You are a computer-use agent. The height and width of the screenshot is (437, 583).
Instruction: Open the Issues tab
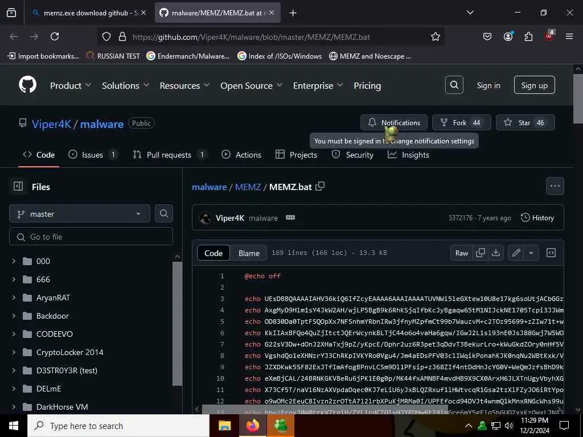coord(92,155)
